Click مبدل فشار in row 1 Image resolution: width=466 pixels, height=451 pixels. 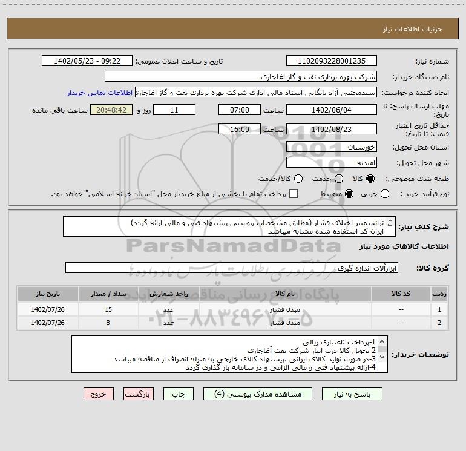point(284,309)
